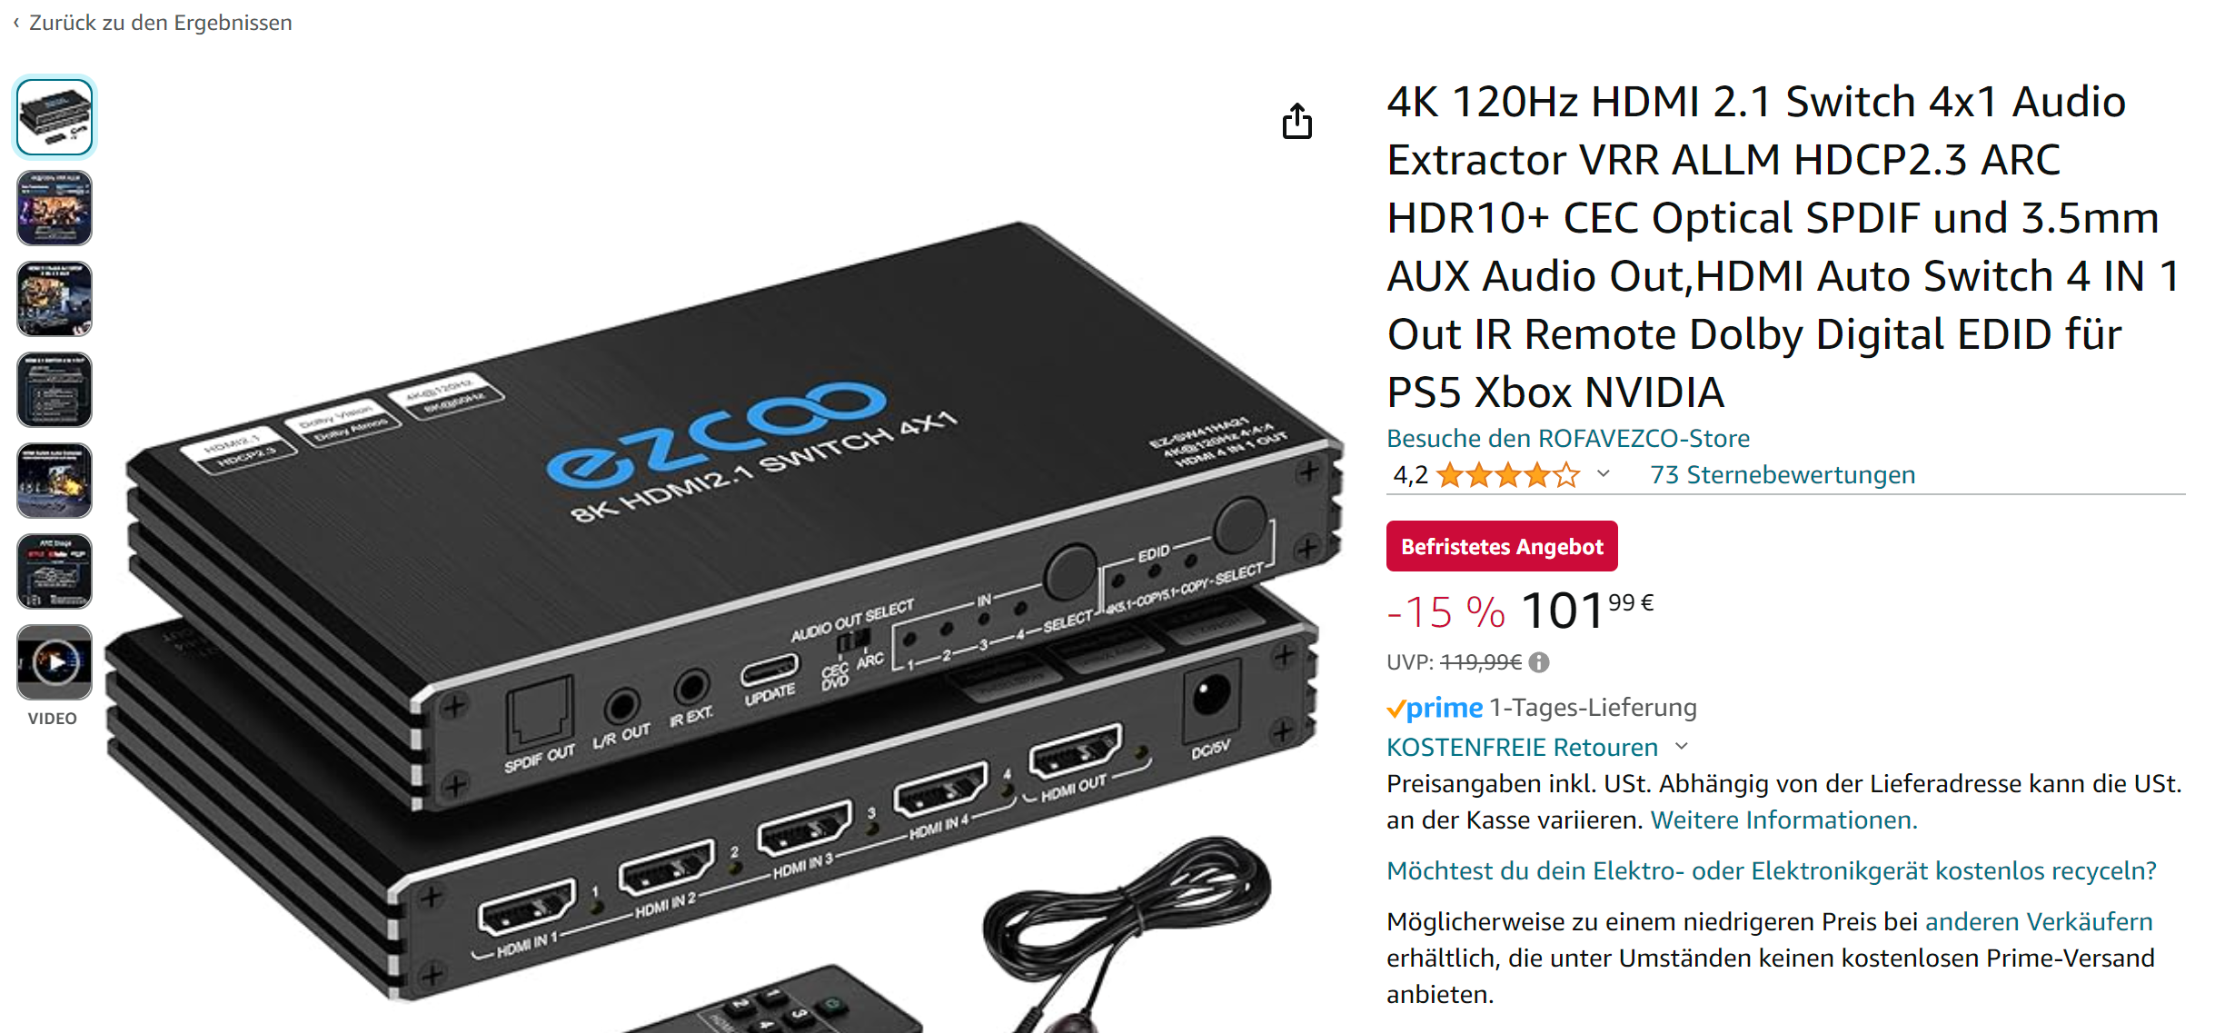Open the UVP price info icon

coord(1538,662)
